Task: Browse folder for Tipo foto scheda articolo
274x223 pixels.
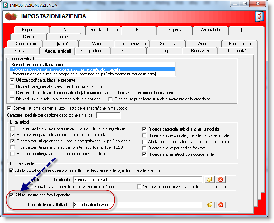Action: 209,180
